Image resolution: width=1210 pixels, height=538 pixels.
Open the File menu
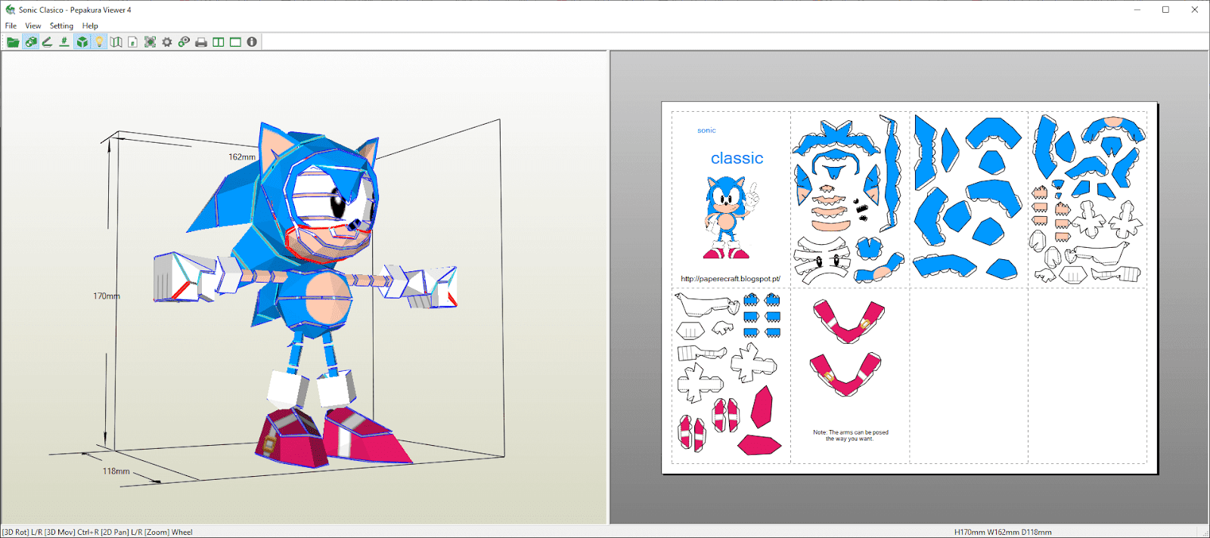(x=11, y=26)
